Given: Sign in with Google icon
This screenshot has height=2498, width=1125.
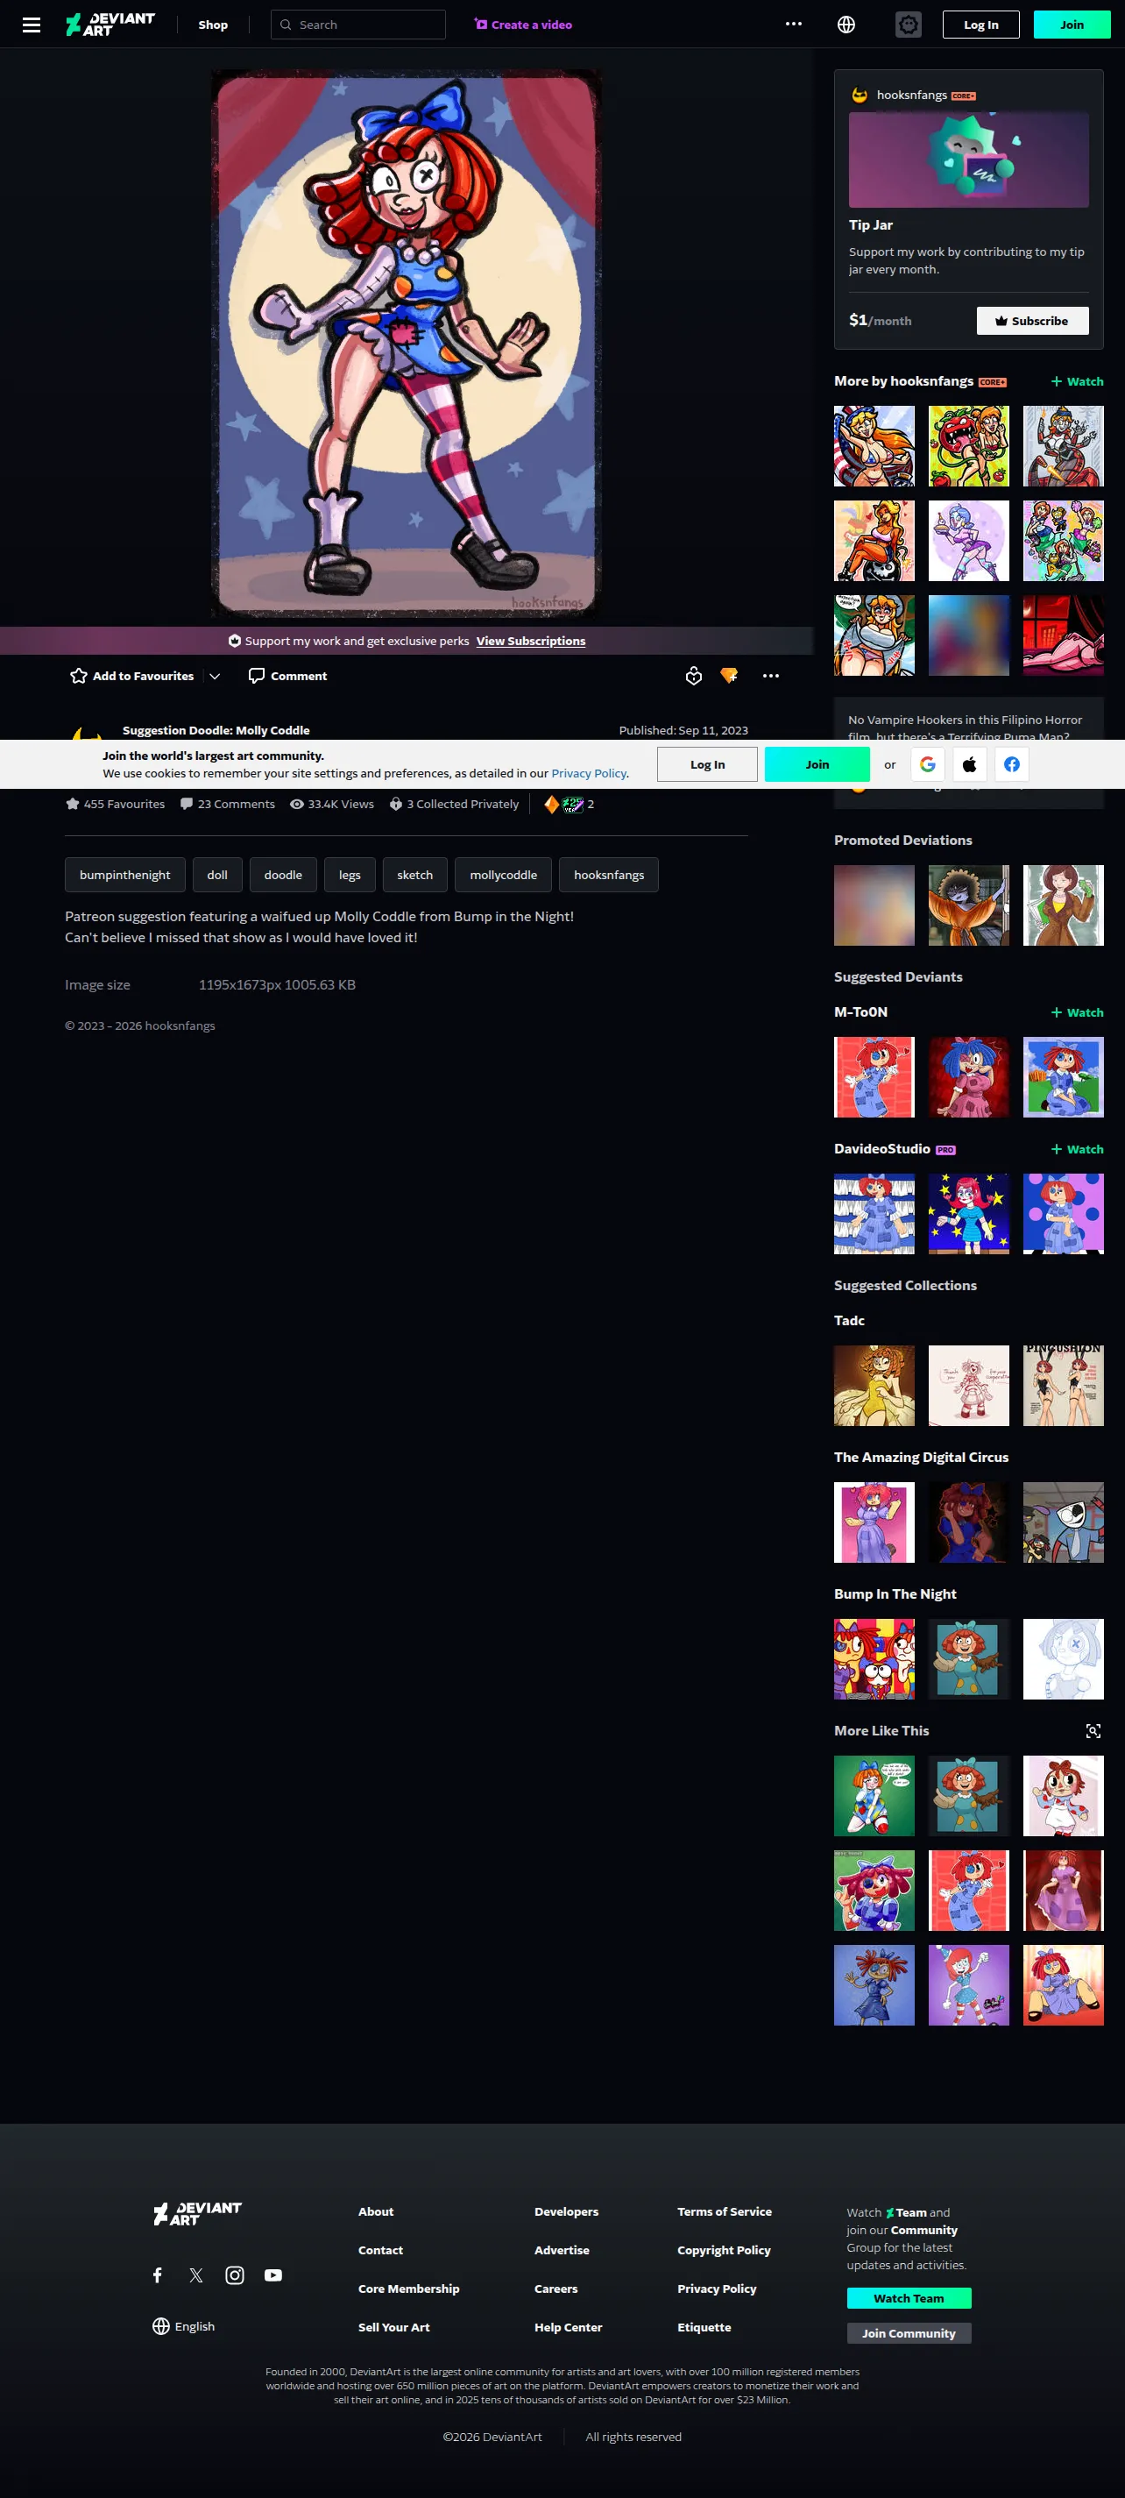Looking at the screenshot, I should 927,764.
